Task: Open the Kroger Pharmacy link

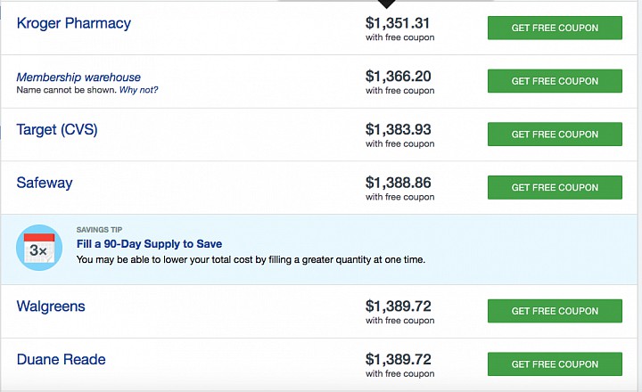Action: pyautogui.click(x=74, y=23)
